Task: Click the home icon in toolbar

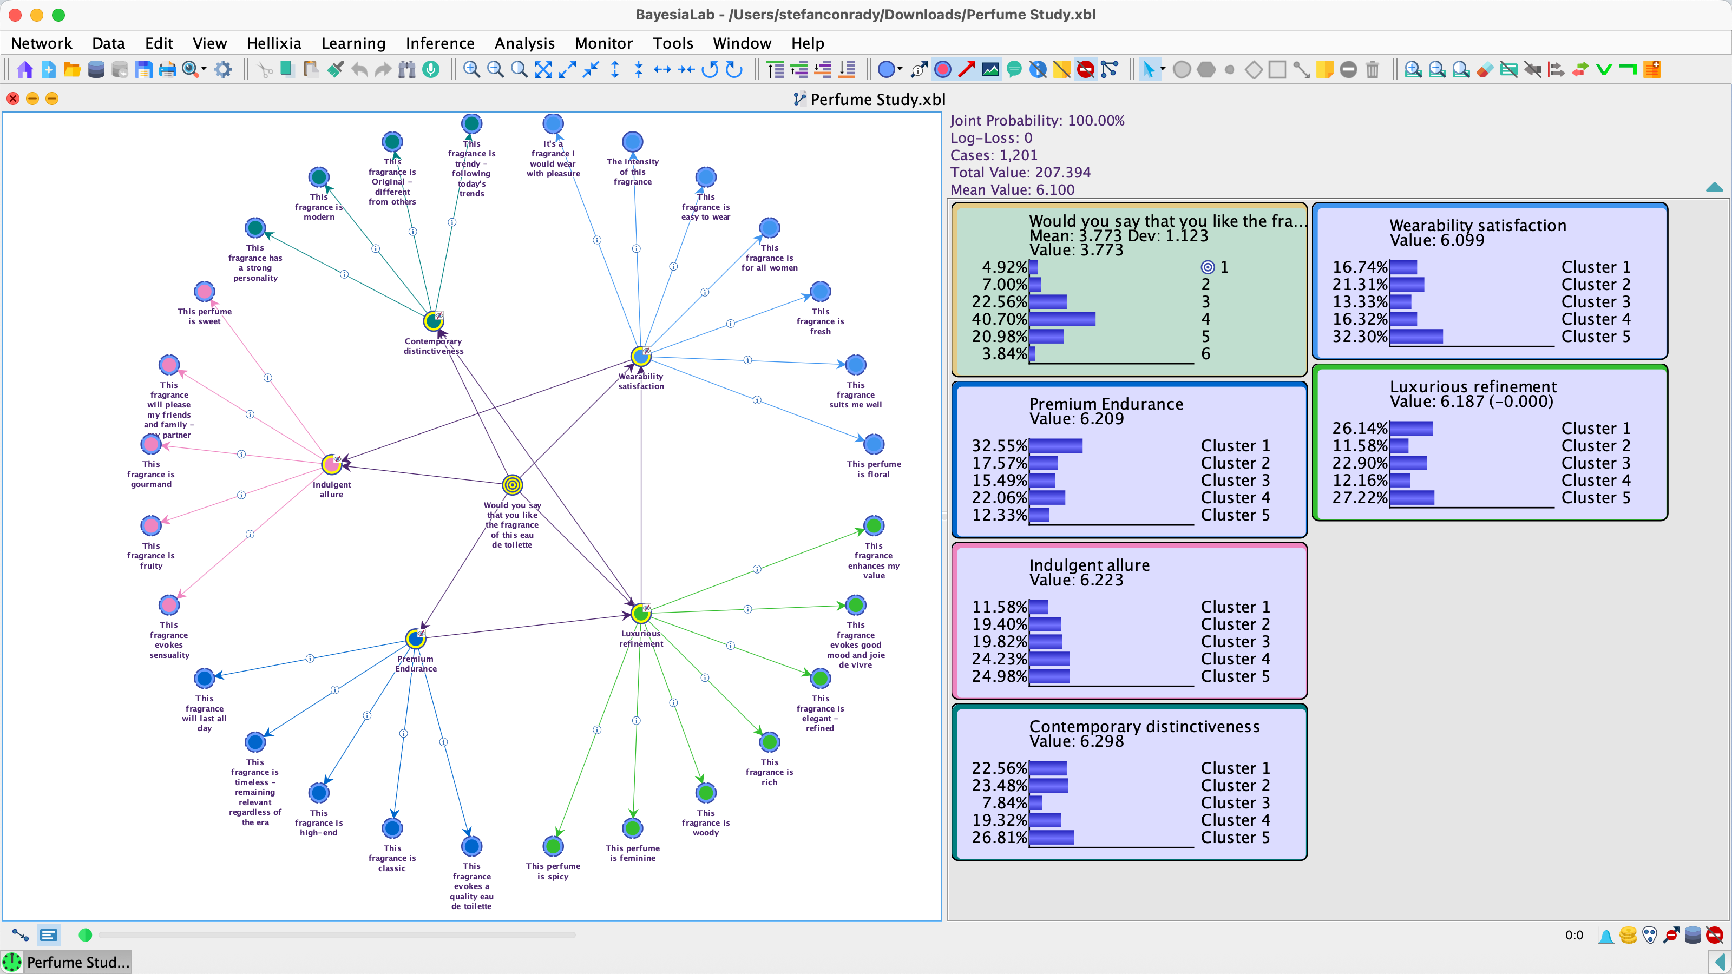Action: [x=25, y=69]
